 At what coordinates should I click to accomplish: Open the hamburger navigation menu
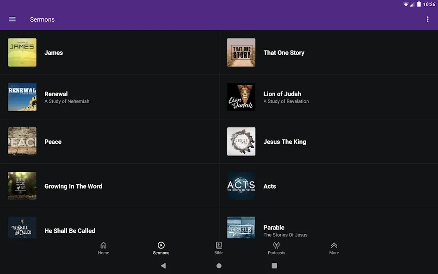[x=12, y=19]
